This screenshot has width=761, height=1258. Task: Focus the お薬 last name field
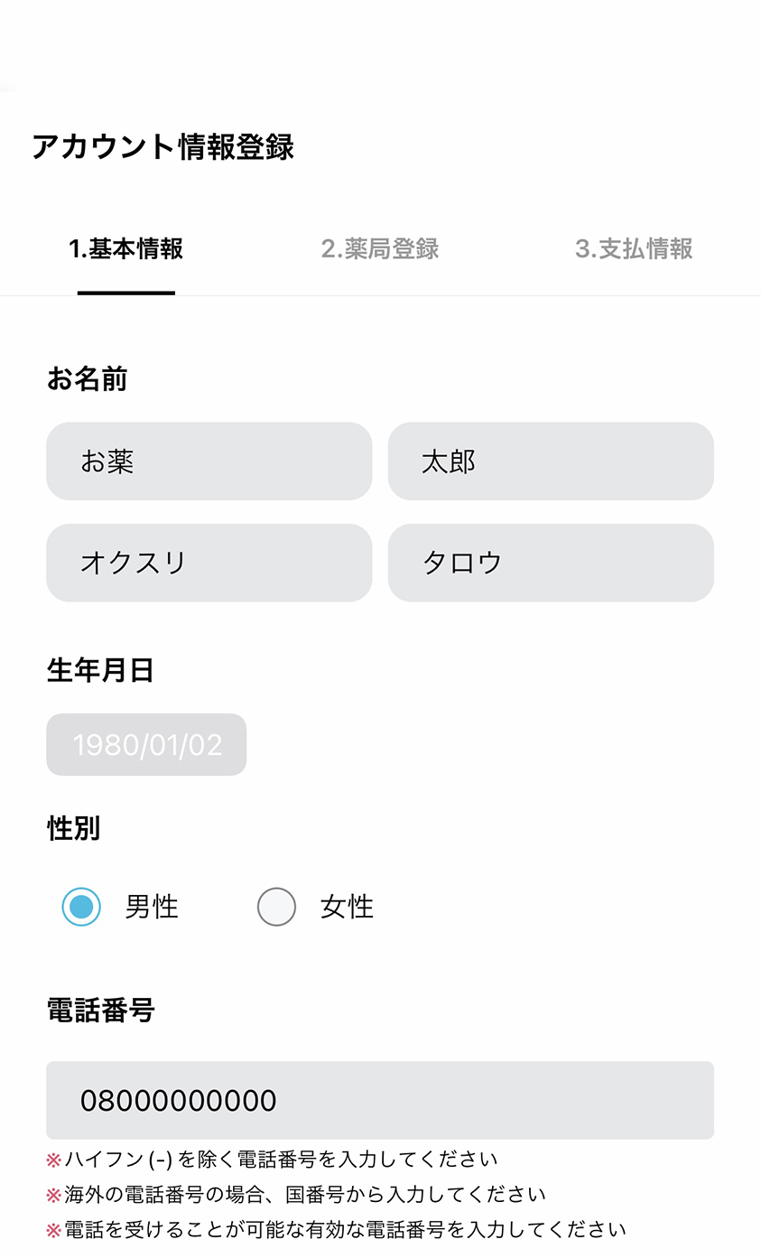pos(209,461)
